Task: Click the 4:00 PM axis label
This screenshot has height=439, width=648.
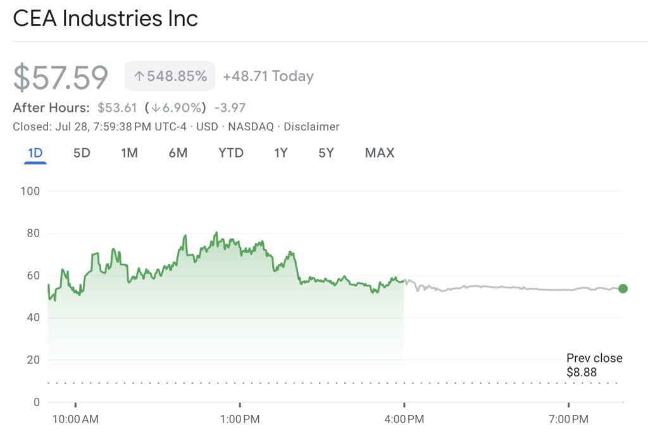Action: point(404,419)
